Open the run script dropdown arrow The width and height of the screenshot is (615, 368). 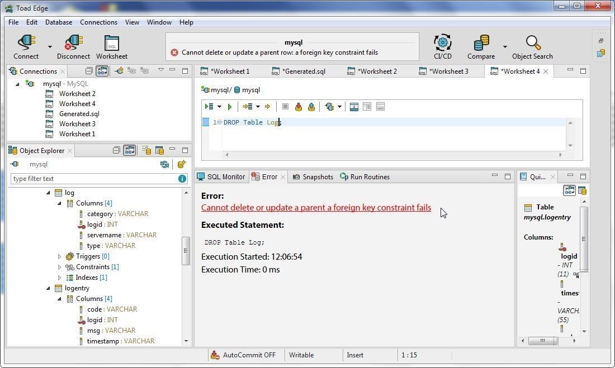(219, 107)
